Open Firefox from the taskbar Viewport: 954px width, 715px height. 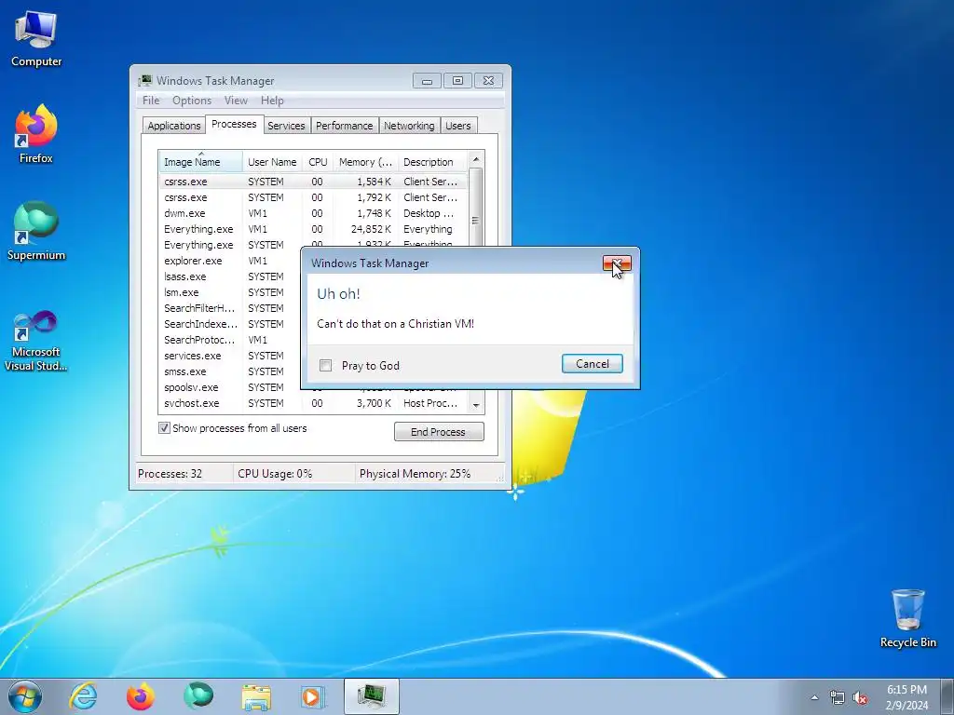coord(141,696)
